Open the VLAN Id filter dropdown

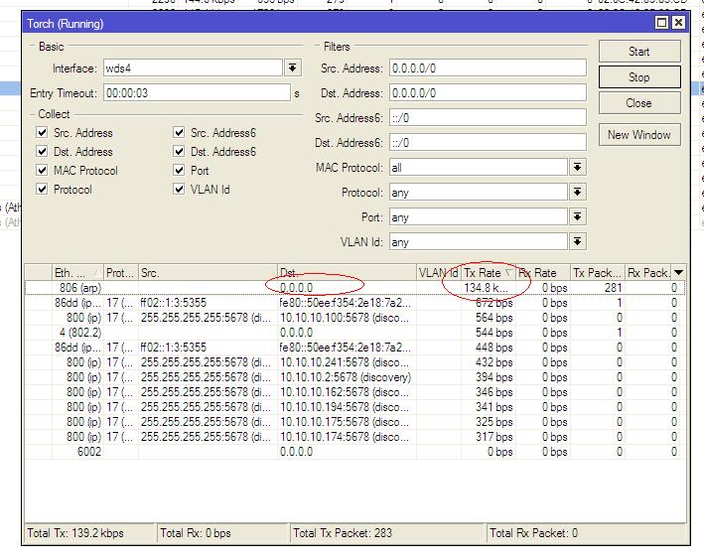577,242
